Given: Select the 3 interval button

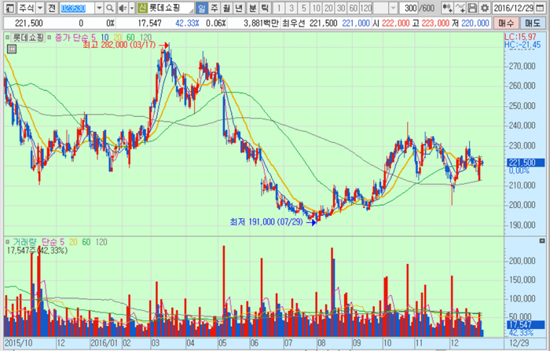Looking at the screenshot, I should point(291,8).
